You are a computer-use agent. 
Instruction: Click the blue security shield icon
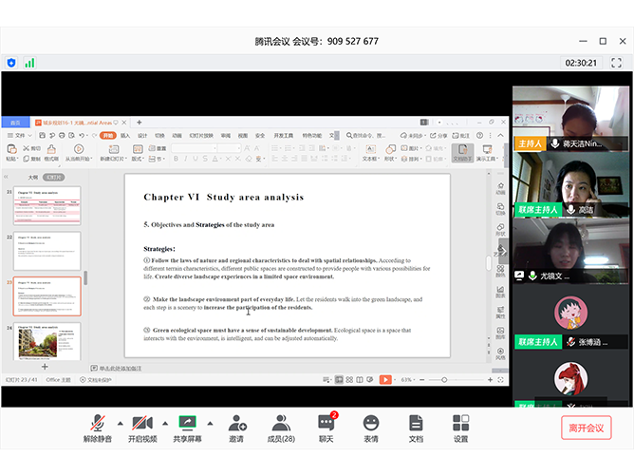[x=11, y=63]
